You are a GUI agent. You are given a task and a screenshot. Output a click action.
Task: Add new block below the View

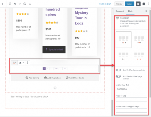click(x=55, y=88)
